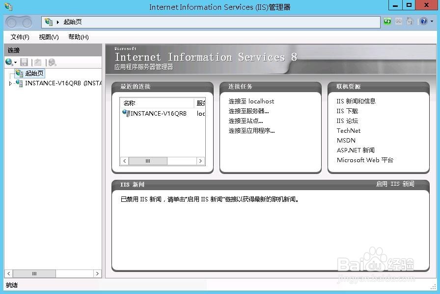Click 连接至站点... link

click(246, 121)
